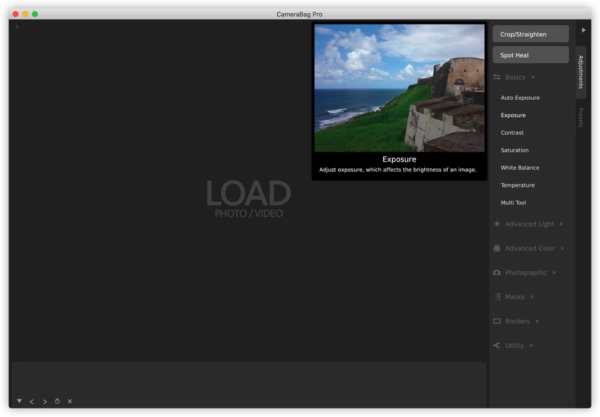Click the power icon in the bottom tray
The height and width of the screenshot is (417, 600).
click(57, 401)
